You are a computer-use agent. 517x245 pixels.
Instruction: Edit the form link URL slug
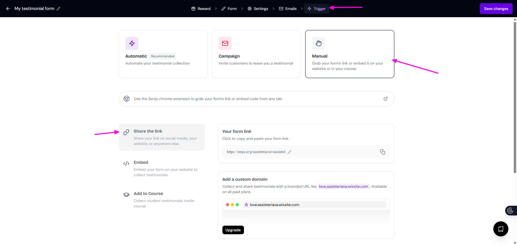coord(289,152)
